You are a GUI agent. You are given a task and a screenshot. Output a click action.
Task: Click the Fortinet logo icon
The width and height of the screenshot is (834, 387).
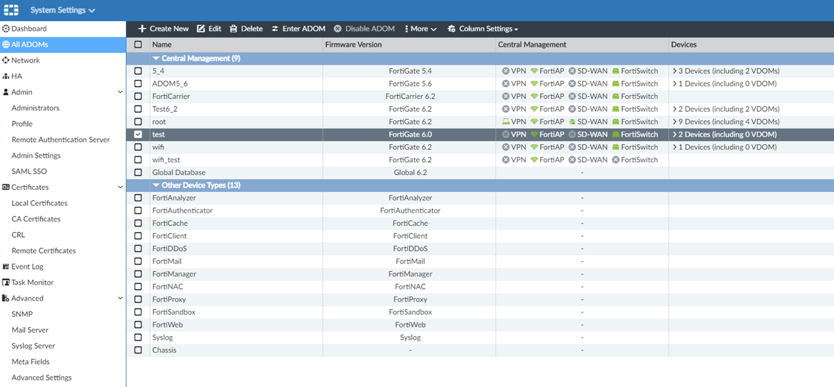pyautogui.click(x=11, y=10)
